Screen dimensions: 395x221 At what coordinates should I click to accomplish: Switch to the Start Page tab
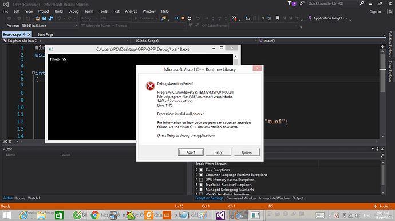[x=45, y=34]
